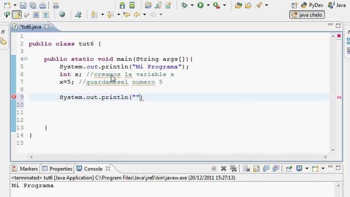Click the Previous Annotation up arrow icon
Viewport: 350px width, 197px height.
(110, 15)
